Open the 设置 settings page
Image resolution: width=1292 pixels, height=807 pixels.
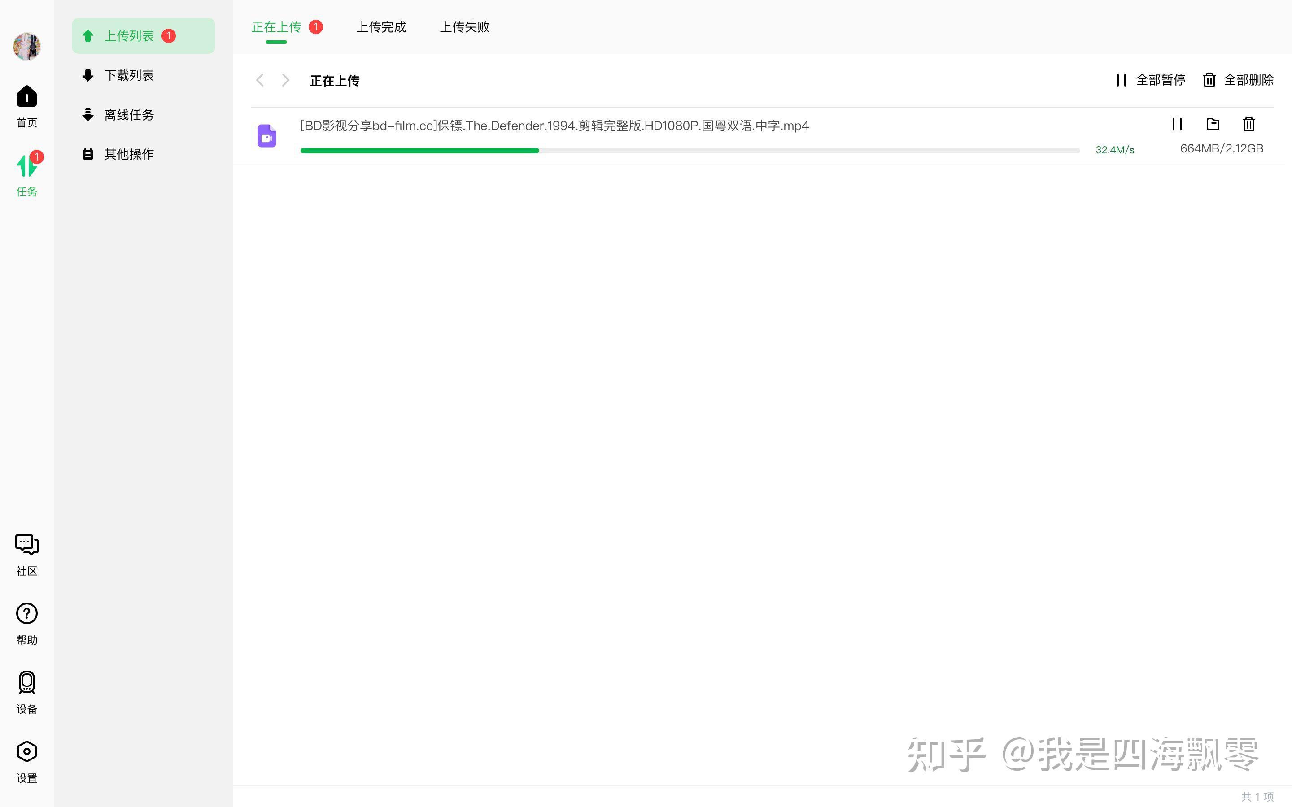pos(26,760)
